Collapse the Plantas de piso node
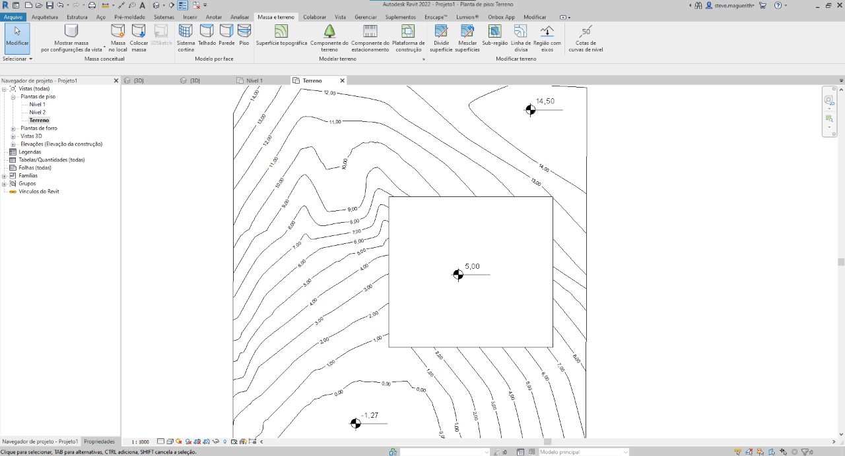Screen dimensions: 845x456 point(13,97)
